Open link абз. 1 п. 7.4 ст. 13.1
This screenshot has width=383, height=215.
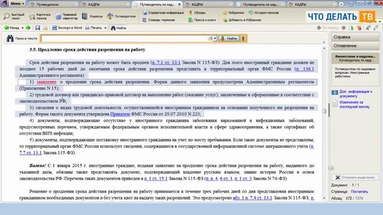[x=253, y=198]
